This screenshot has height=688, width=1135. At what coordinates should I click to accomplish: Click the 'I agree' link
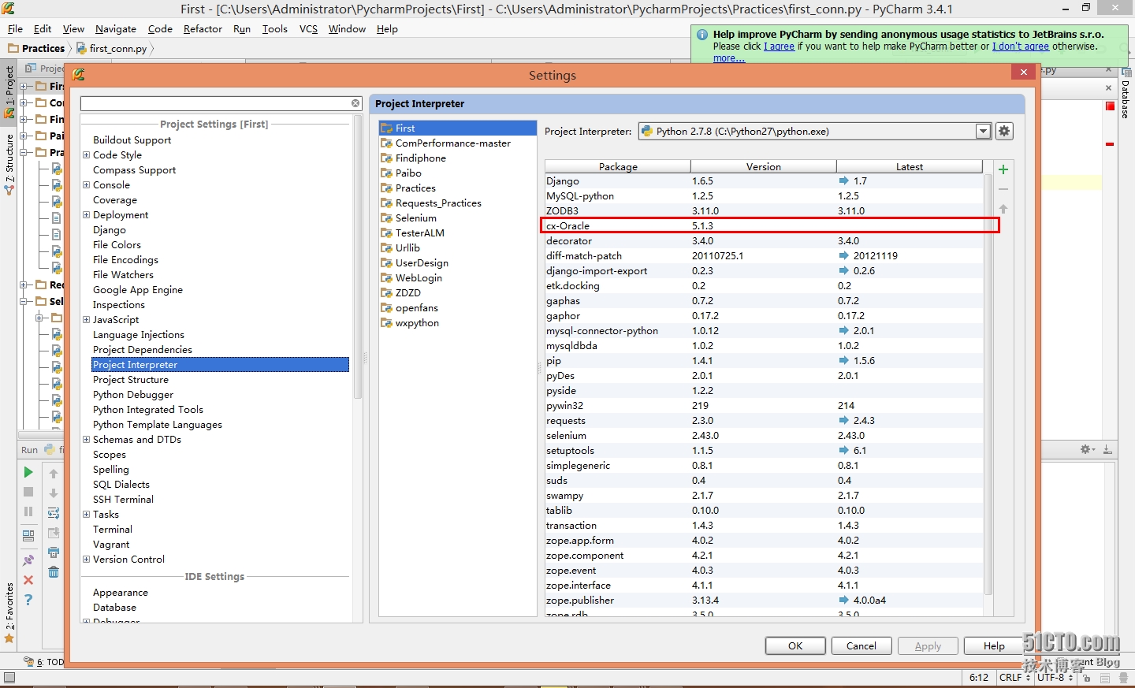pos(779,46)
